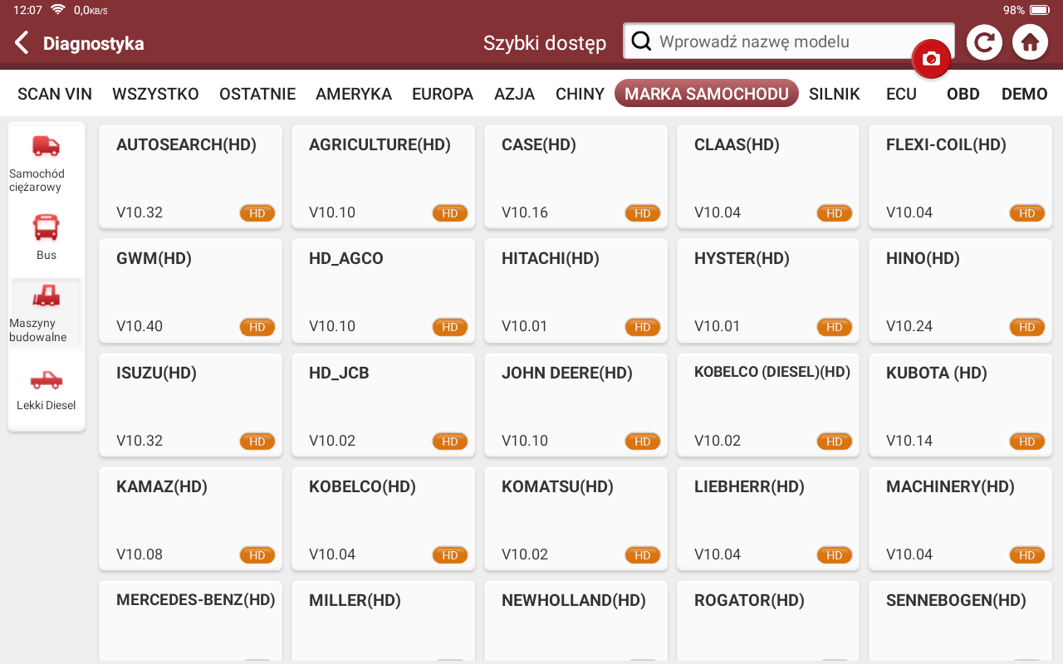
Task: Click the search magnifier icon
Action: click(641, 41)
